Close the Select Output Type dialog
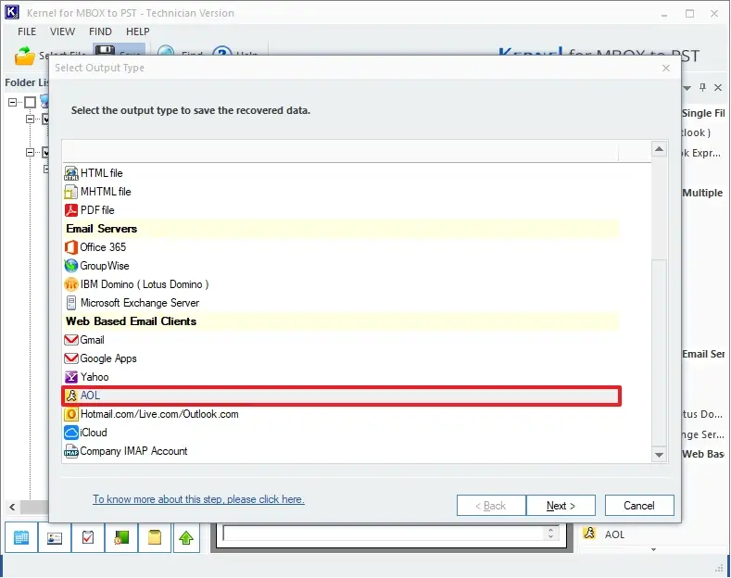The height and width of the screenshot is (578, 731). tap(666, 68)
